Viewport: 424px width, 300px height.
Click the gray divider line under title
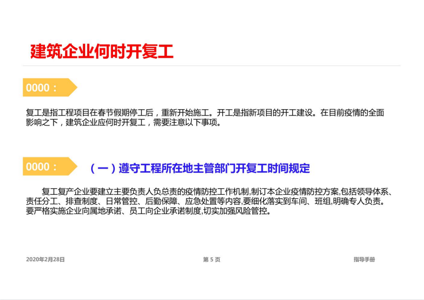[x=211, y=65]
